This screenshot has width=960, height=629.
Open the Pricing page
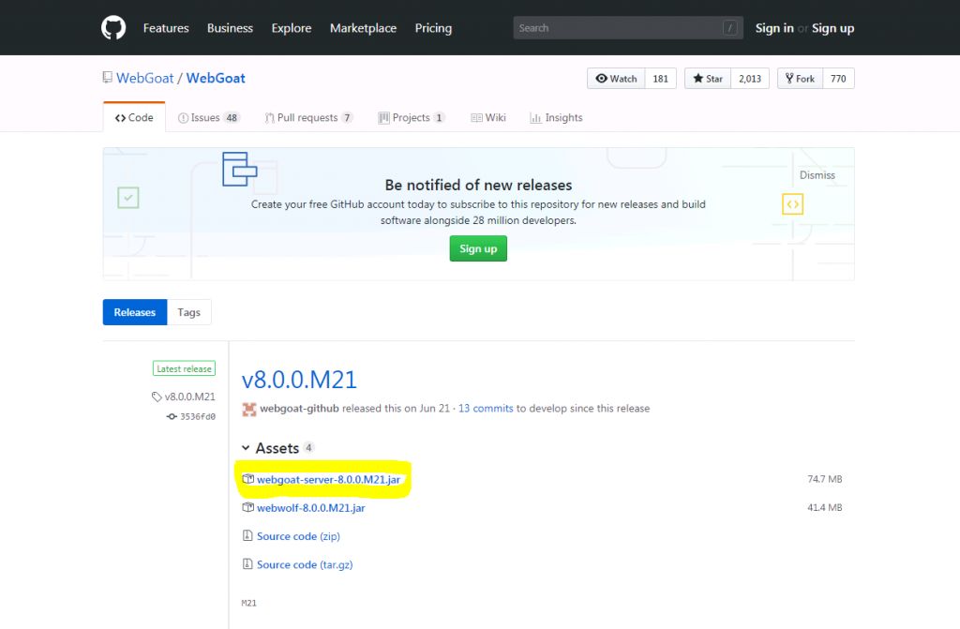tap(433, 28)
